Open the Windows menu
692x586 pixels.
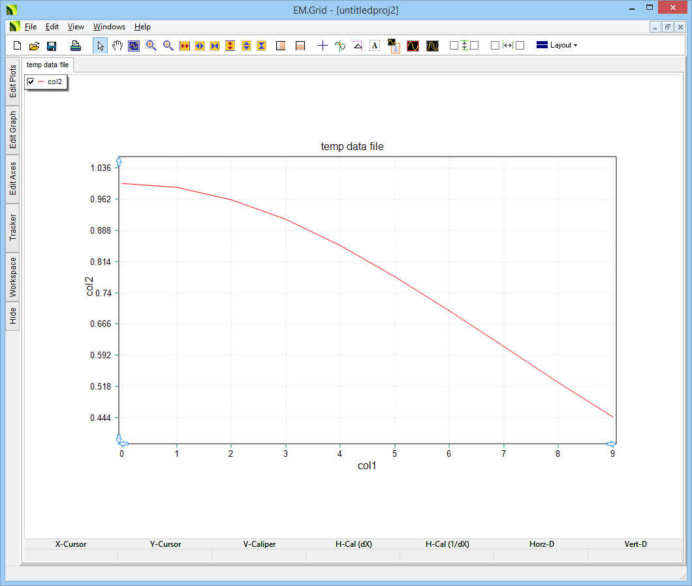point(109,27)
